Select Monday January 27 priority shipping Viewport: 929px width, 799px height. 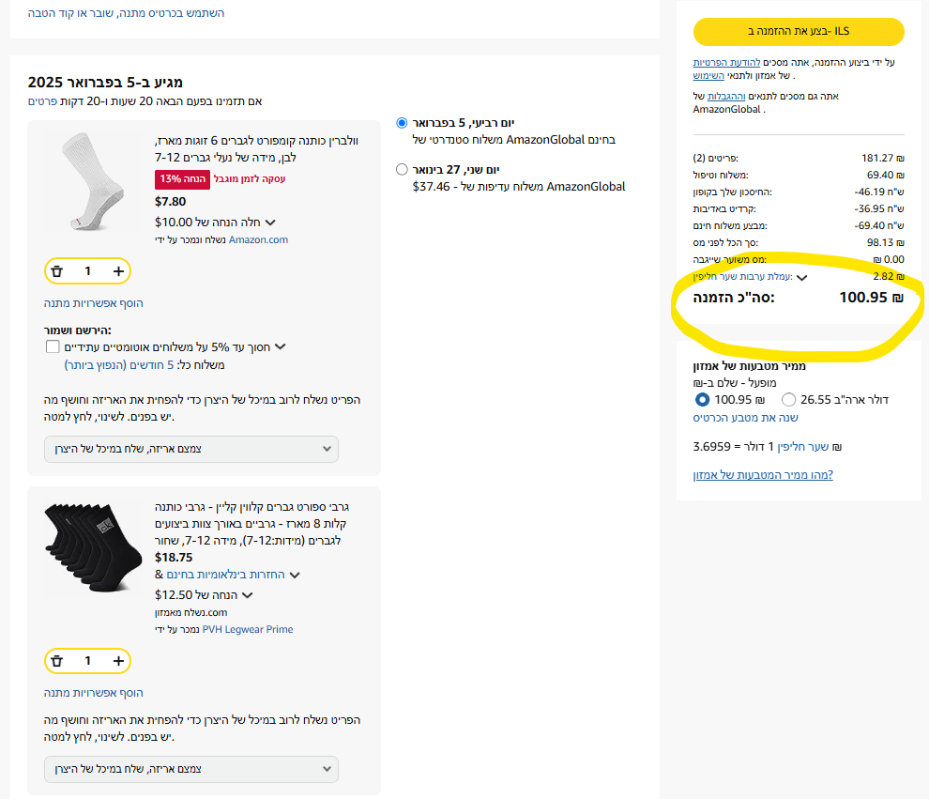[403, 170]
